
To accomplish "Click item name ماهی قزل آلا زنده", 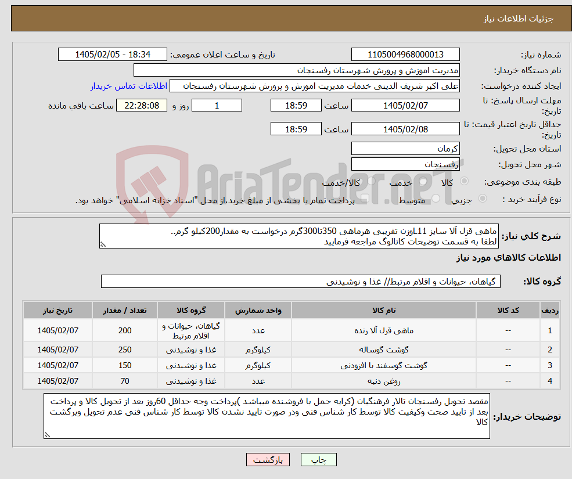I will pos(384,330).
